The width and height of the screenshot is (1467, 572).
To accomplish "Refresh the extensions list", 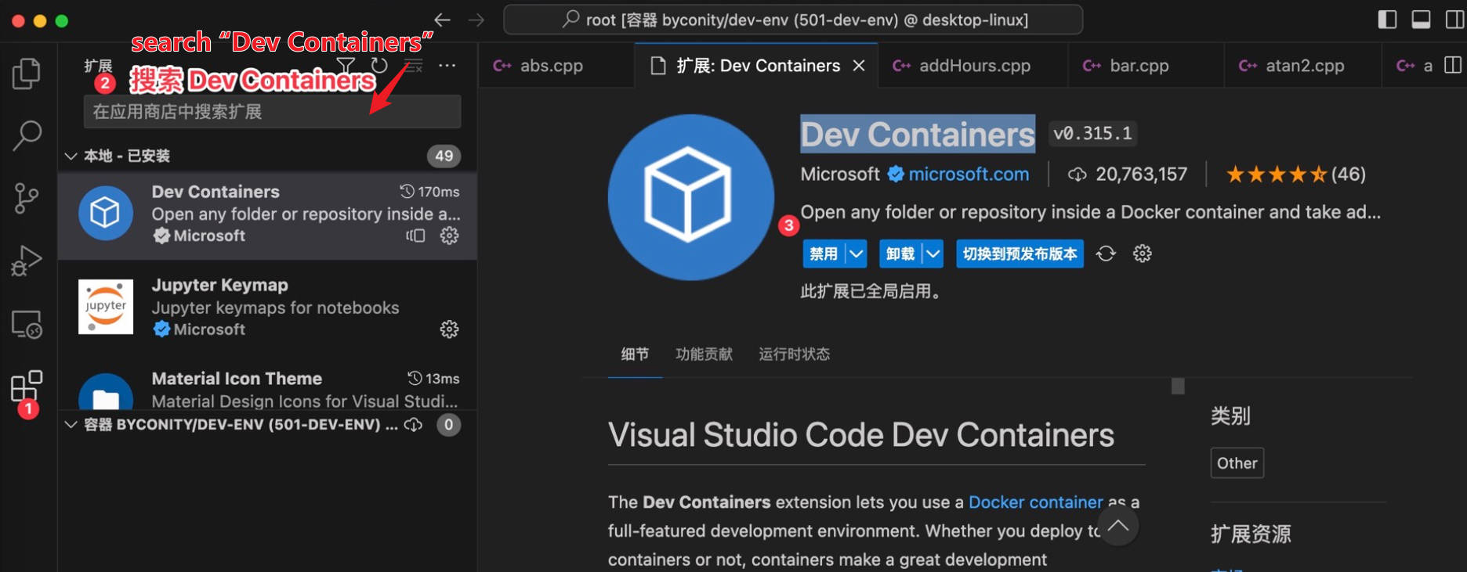I will (379, 65).
